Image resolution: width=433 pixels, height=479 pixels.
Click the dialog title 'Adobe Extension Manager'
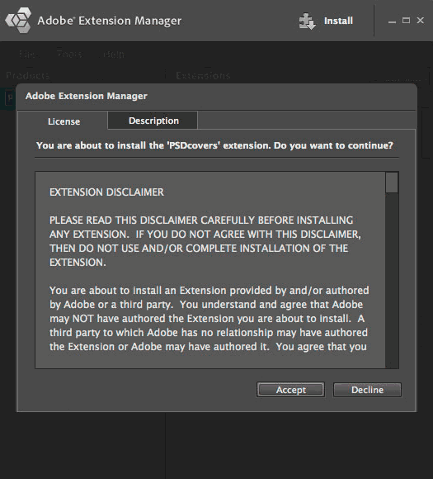click(x=87, y=96)
